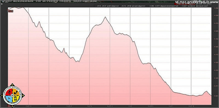Click the center emblem of the compass logo
This screenshot has width=219, height=108.
12,96
